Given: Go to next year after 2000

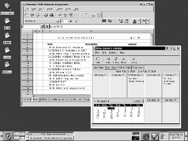Looking at the screenshot, I should pyautogui.click(x=142, y=101).
